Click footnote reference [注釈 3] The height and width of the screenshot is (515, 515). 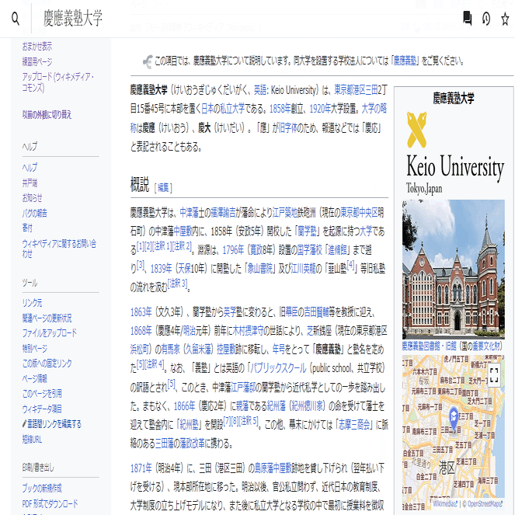tap(177, 283)
